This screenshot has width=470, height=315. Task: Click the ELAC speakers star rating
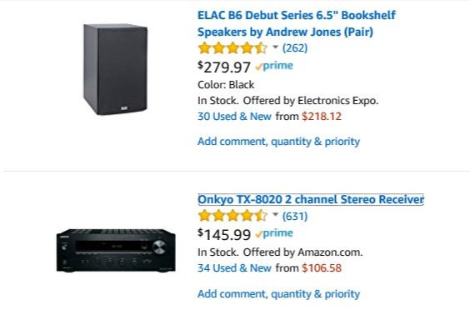point(232,48)
